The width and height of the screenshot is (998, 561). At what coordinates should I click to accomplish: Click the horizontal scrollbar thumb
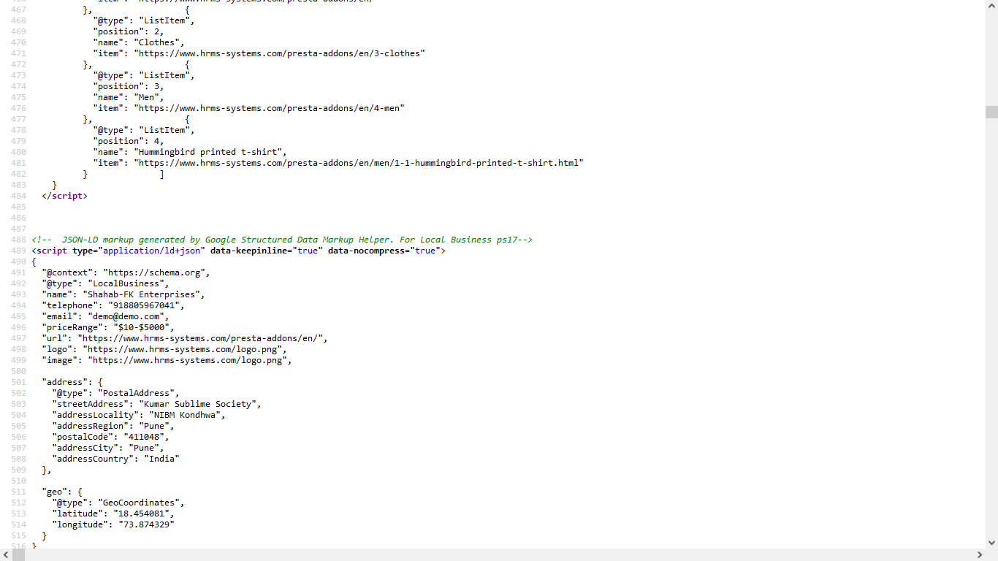[18, 555]
